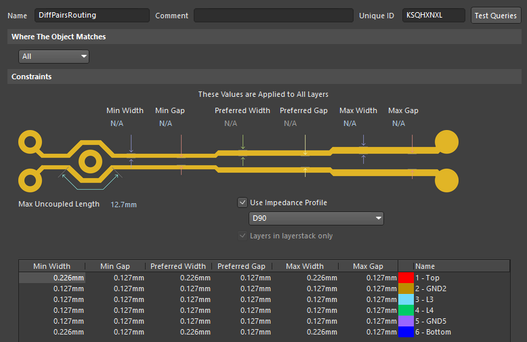This screenshot has height=342, width=527.
Task: Click the Min Gap column header
Action: (115, 266)
